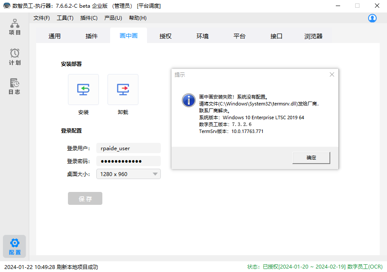The height and width of the screenshot is (272, 387).
Task: Switch to the 浏览器 tab
Action: tap(313, 36)
